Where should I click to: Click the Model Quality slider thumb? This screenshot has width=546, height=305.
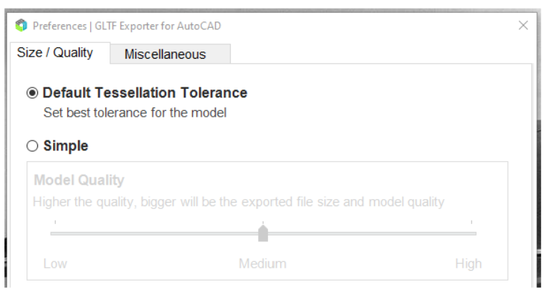[263, 233]
